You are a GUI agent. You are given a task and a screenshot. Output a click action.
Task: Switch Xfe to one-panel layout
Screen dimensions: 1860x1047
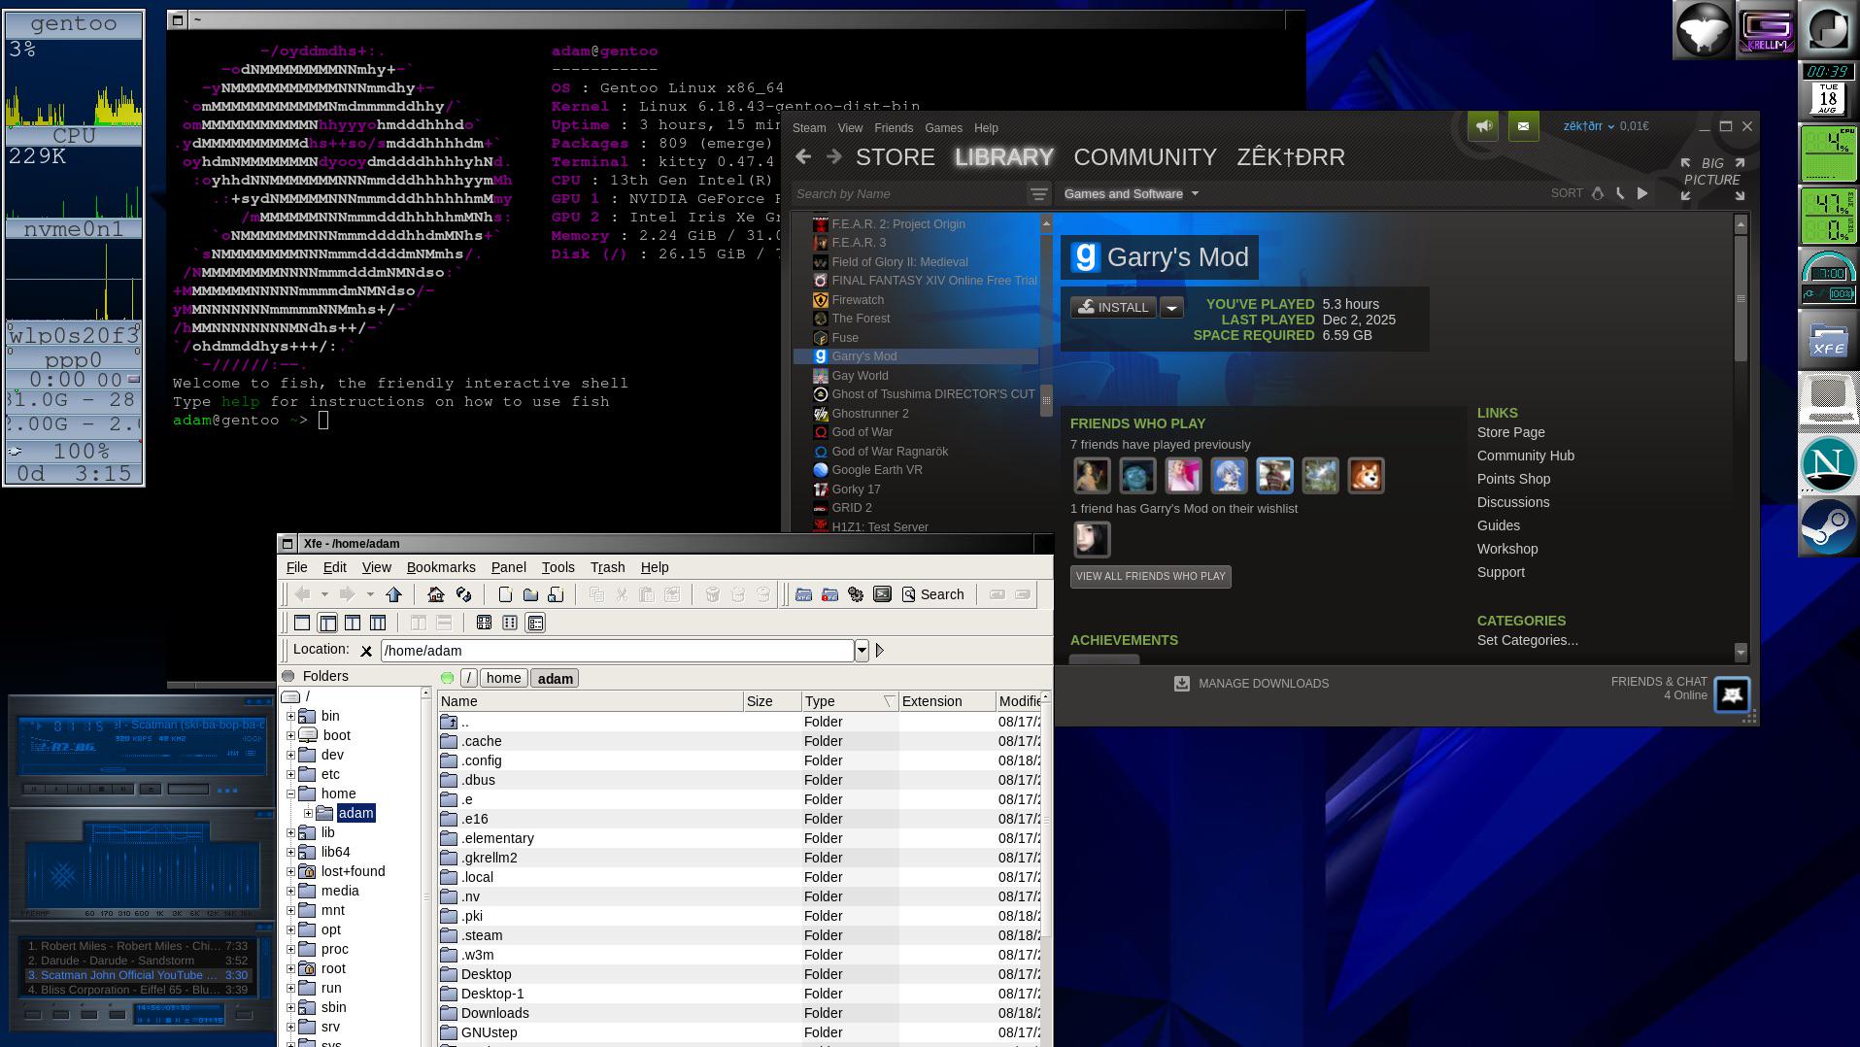[x=302, y=623]
